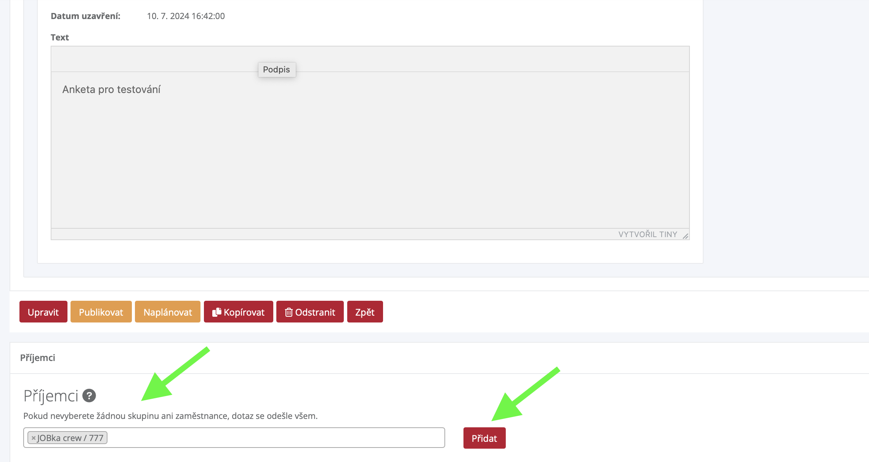Add recipients with the Přidat button
The height and width of the screenshot is (462, 869).
[x=484, y=438]
